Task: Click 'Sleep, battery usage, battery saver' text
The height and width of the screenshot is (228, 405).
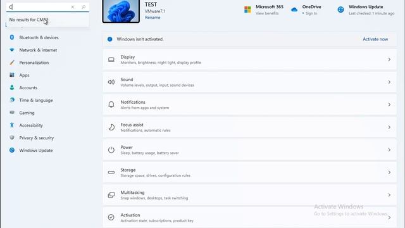Action: pyautogui.click(x=149, y=153)
